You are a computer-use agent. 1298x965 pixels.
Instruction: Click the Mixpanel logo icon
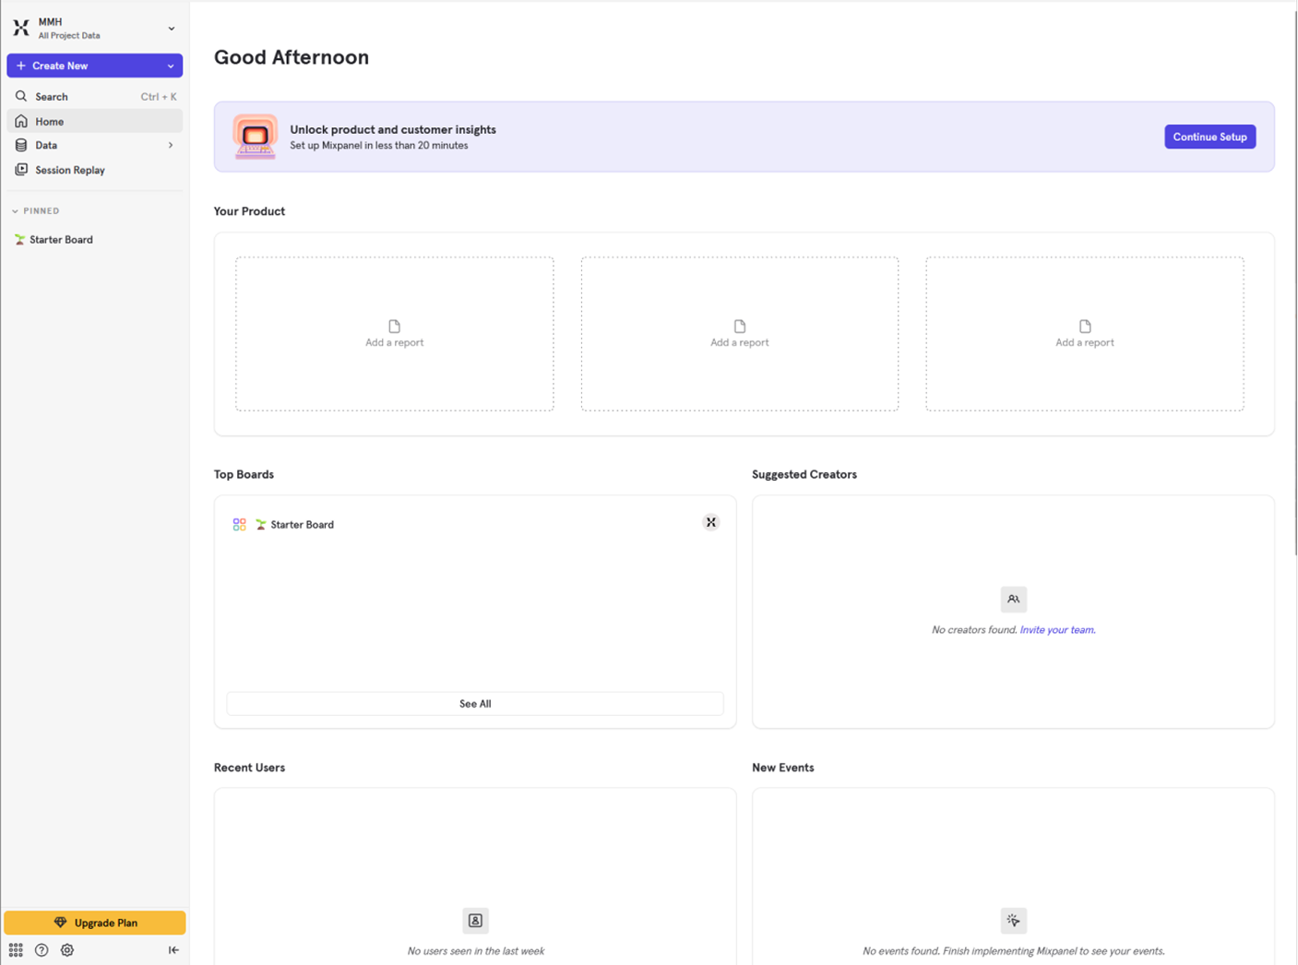21,28
